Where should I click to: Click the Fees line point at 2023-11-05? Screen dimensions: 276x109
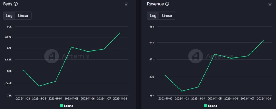(71, 47)
